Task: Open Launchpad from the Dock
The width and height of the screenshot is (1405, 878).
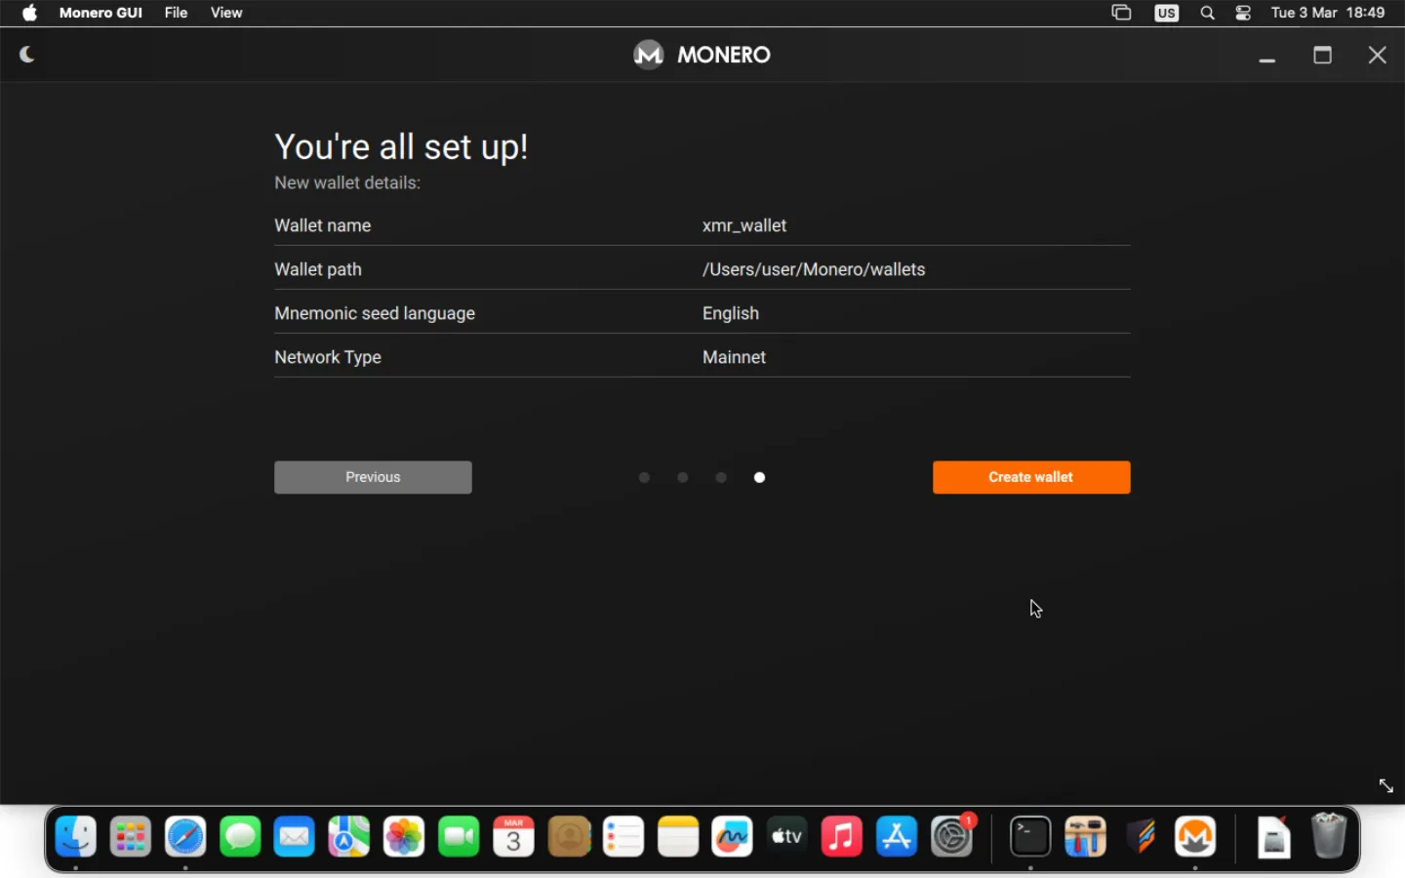Action: [131, 837]
